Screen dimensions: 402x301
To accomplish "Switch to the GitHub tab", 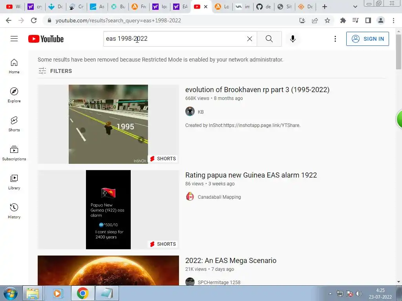I will [x=263, y=7].
